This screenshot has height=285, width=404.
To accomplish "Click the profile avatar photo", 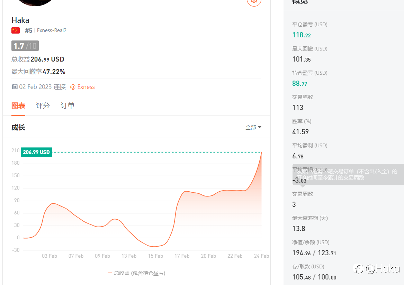I will (36, 2).
